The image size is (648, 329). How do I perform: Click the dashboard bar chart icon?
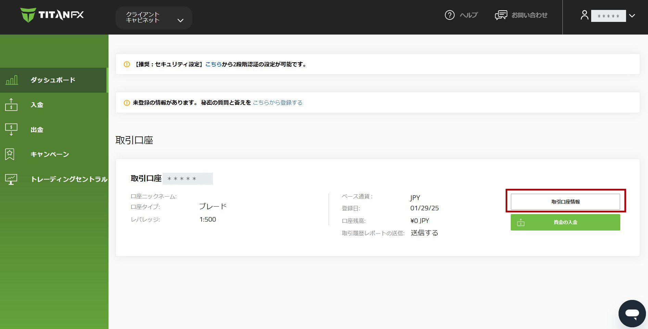(12, 80)
